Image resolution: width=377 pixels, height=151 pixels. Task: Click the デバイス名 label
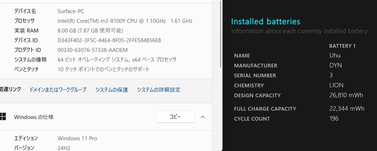coord(25,11)
